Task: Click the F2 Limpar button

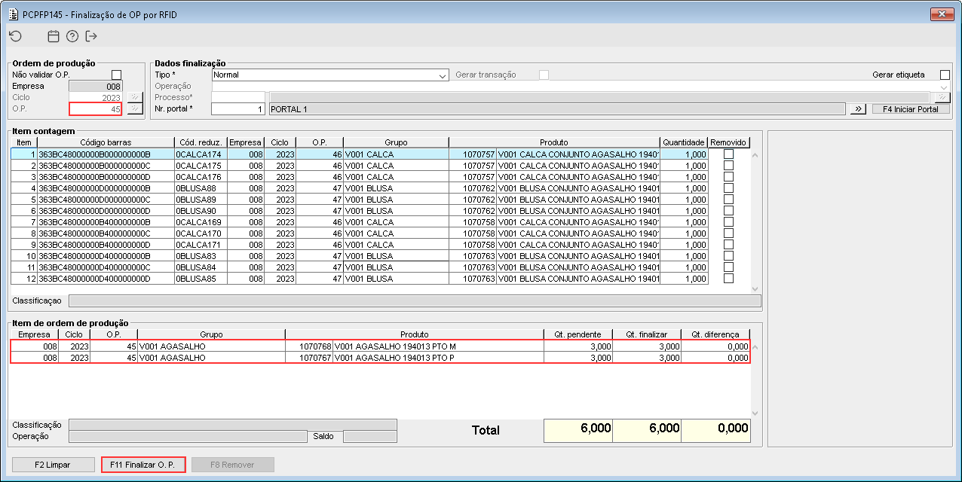Action: (53, 465)
